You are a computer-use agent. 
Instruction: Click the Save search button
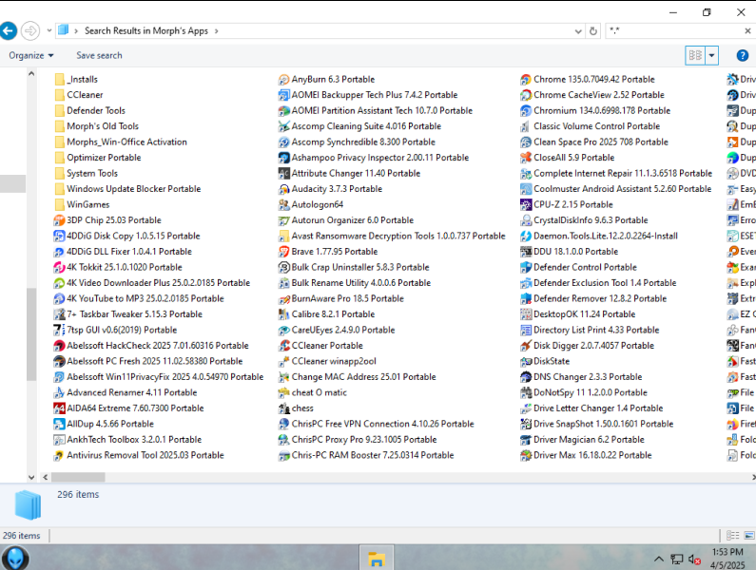[99, 55]
